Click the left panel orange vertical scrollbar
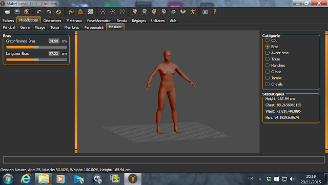 76,92
